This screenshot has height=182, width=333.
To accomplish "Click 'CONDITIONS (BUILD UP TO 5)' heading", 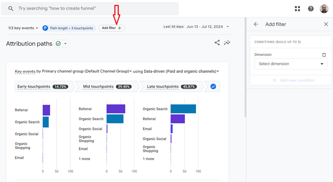I will coord(278,42).
